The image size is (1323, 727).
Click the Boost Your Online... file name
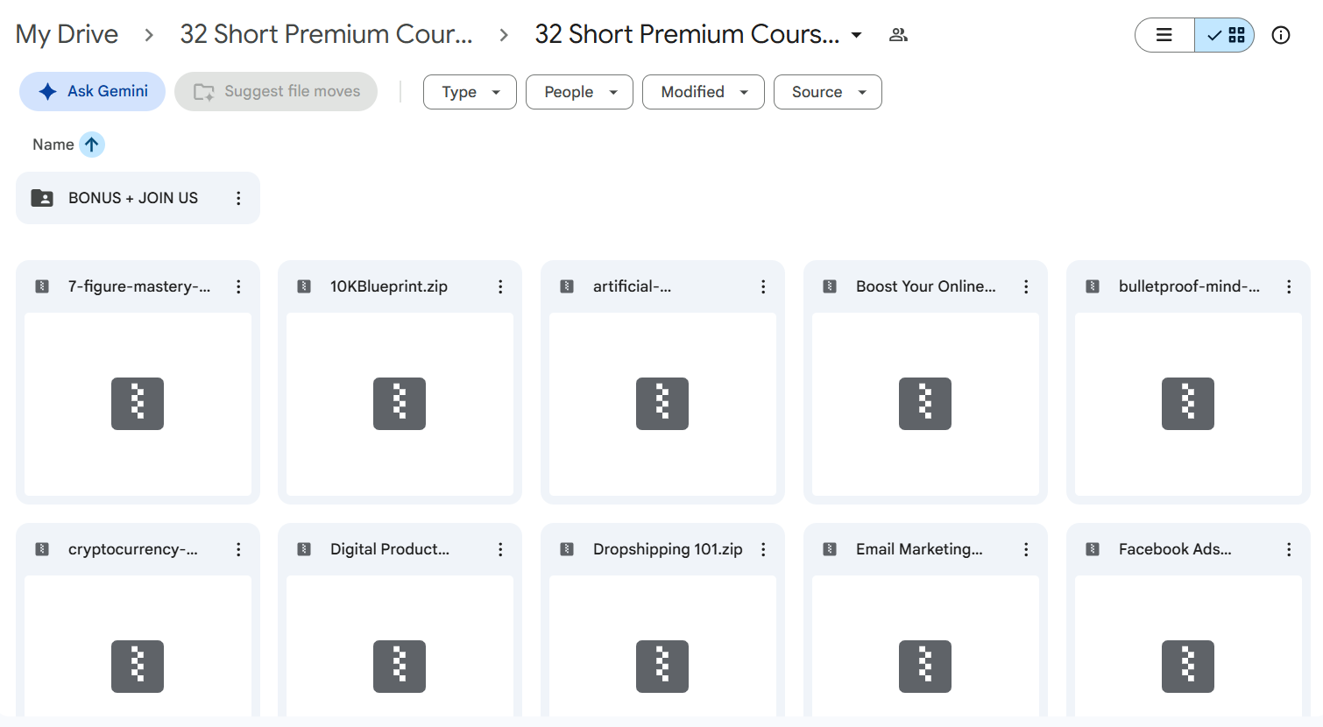[x=926, y=286]
